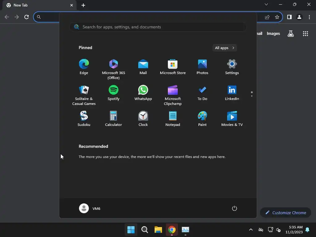Open File Explorer from taskbar

[x=158, y=230]
